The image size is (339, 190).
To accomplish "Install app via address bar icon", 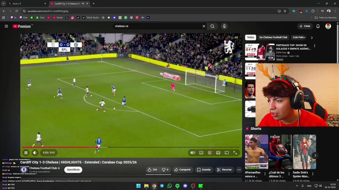I will click(x=279, y=11).
